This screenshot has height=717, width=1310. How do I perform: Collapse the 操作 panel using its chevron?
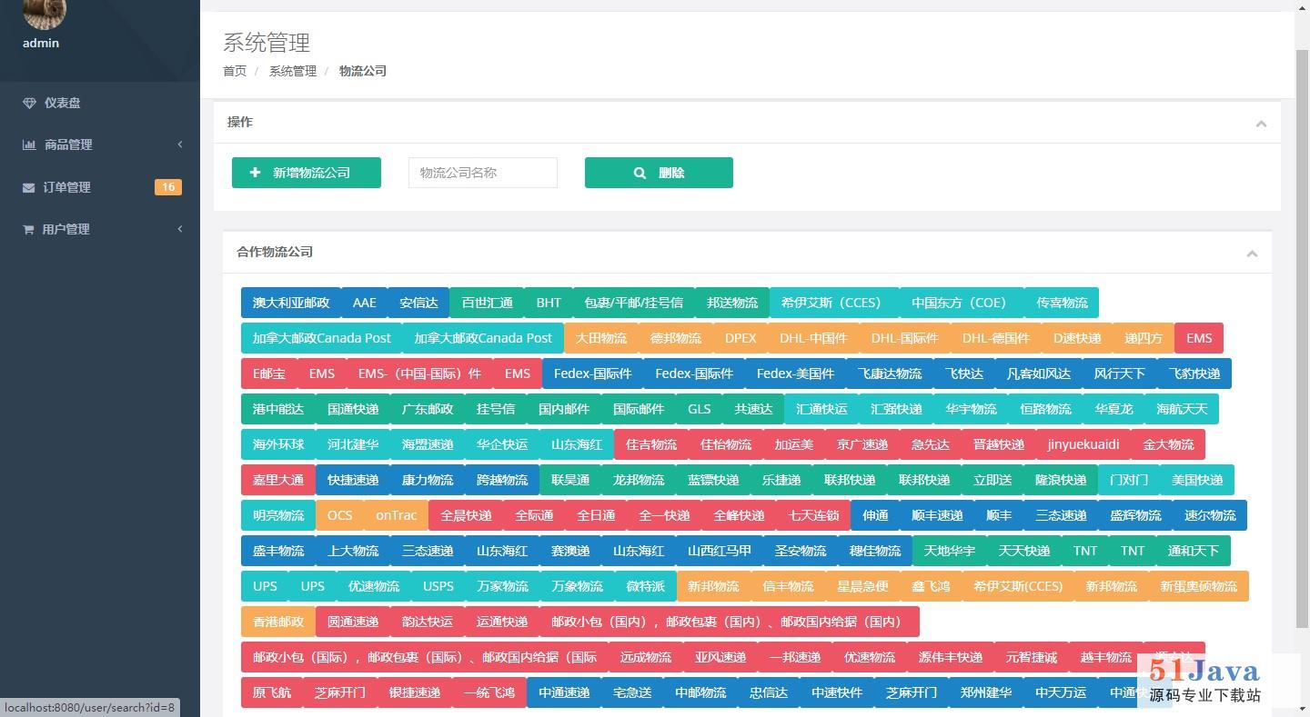(1261, 124)
